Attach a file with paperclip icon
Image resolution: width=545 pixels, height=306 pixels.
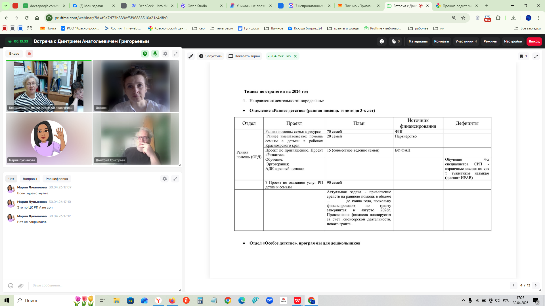tap(21, 286)
